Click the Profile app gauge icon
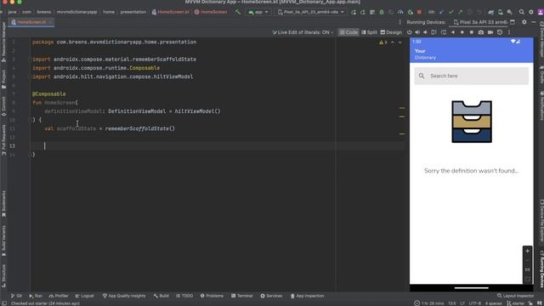 (x=400, y=12)
